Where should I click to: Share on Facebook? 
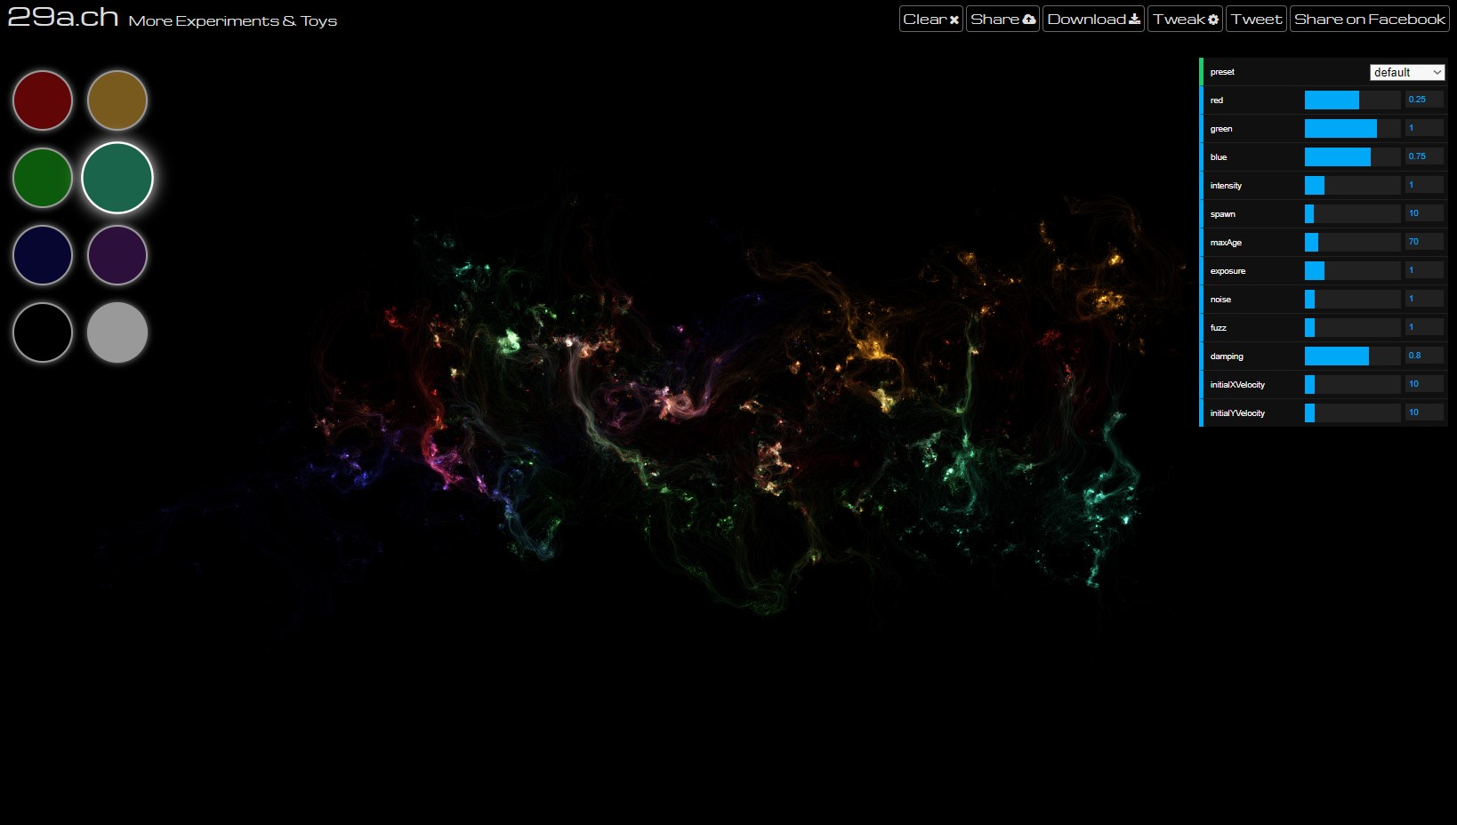(1370, 19)
